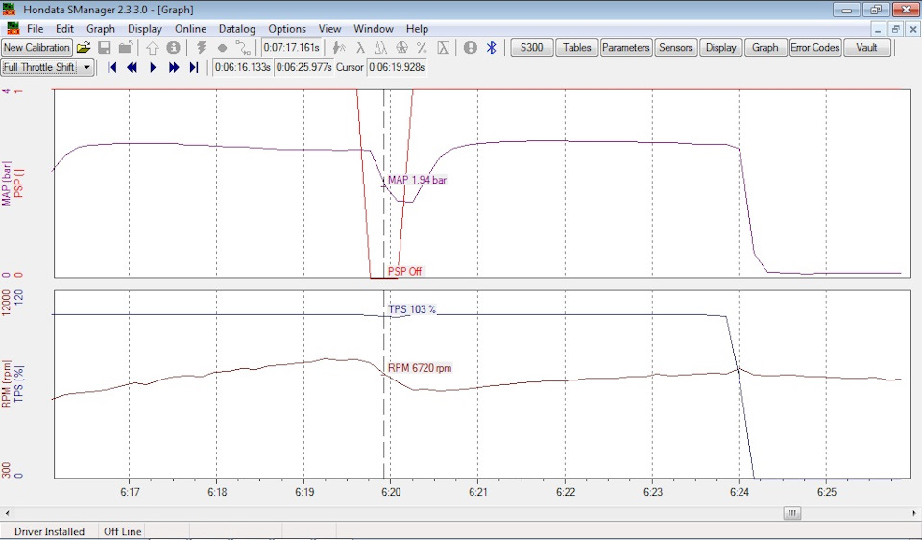Open the Sensors window

(x=675, y=48)
